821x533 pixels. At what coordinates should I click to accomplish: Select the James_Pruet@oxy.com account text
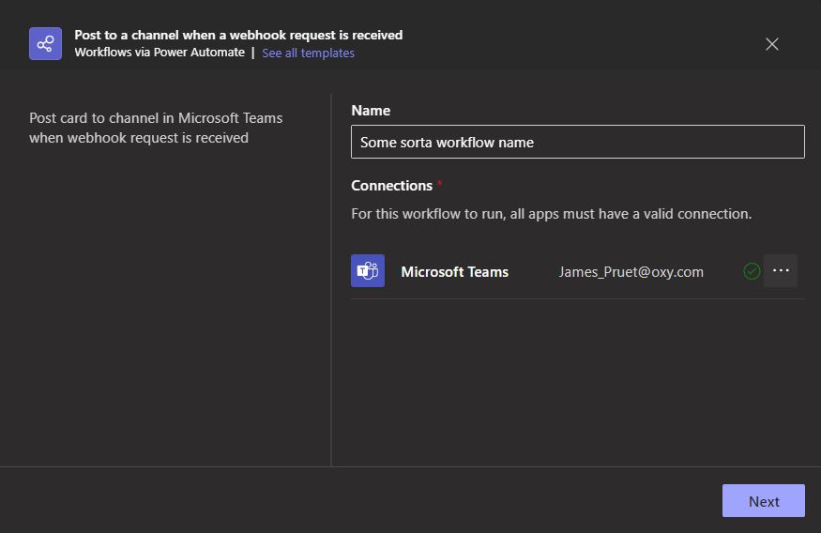631,272
